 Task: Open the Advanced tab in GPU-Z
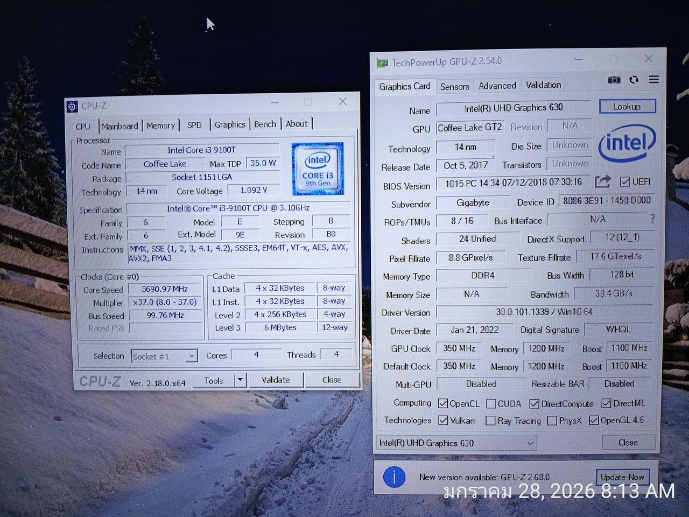(497, 86)
